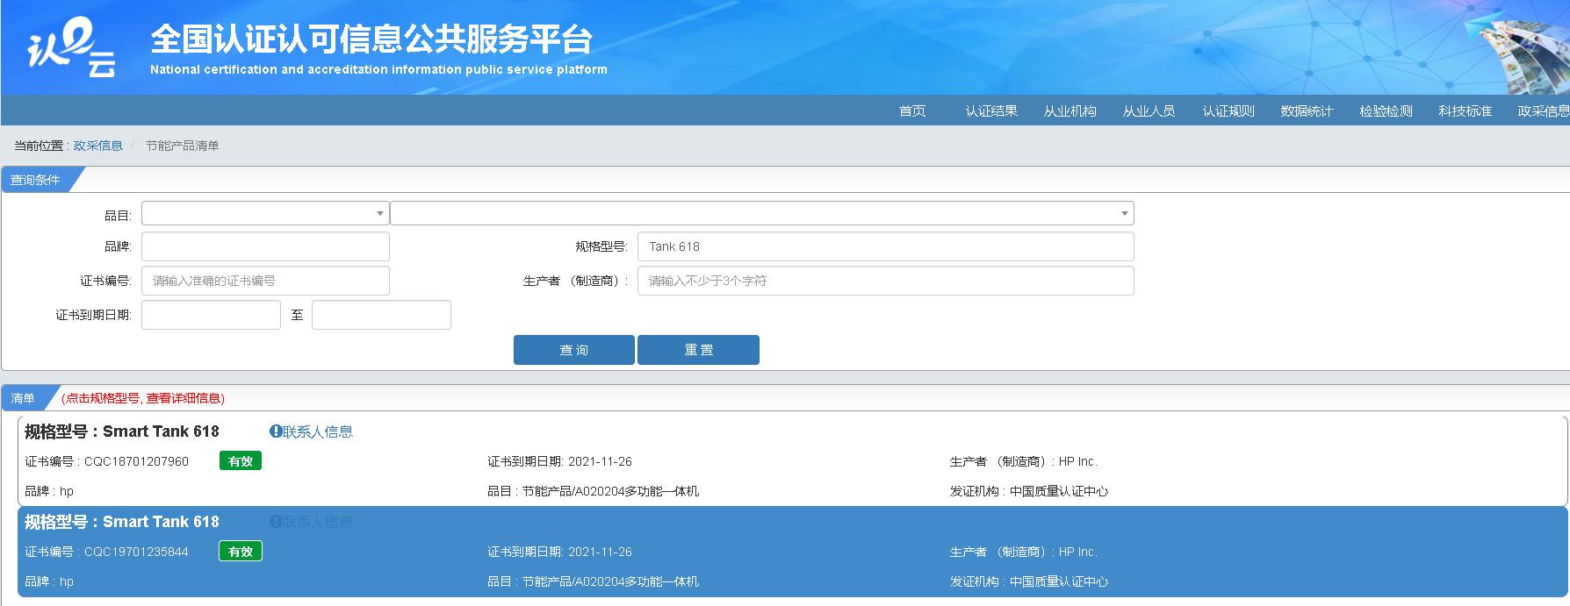Viewport: 1570px width, 606px height.
Task: Select 从业人员 in navigation bar
Action: pyautogui.click(x=1149, y=111)
